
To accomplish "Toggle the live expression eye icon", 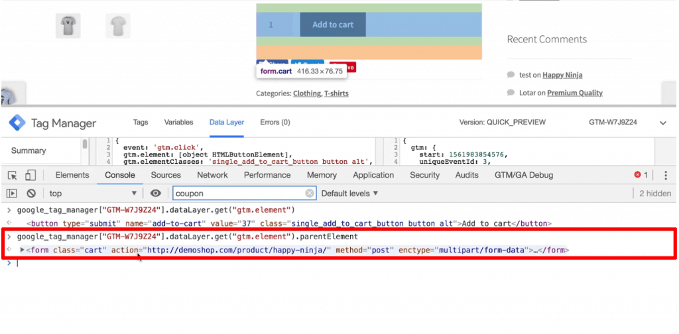I will pos(155,194).
